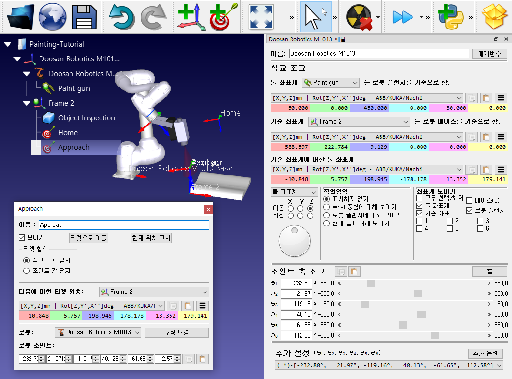Click the 매개변수 button

click(x=490, y=54)
